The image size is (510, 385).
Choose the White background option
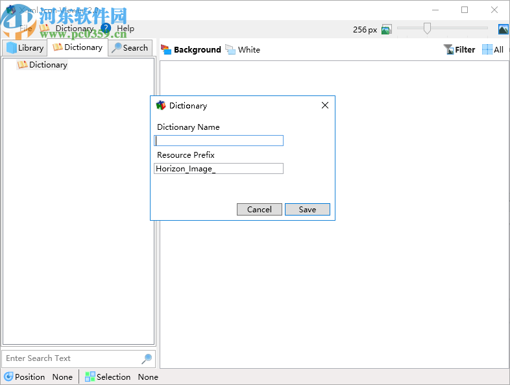[249, 50]
